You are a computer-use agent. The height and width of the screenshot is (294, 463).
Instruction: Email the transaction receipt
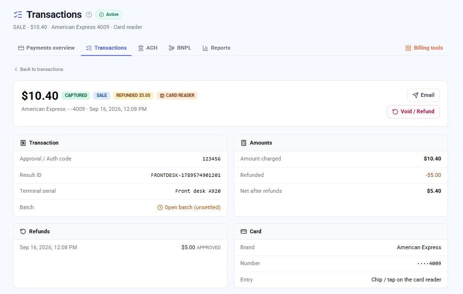423,95
